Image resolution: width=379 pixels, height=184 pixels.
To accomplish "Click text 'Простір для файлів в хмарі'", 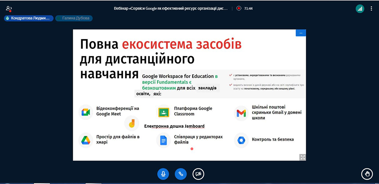I will [118, 140].
